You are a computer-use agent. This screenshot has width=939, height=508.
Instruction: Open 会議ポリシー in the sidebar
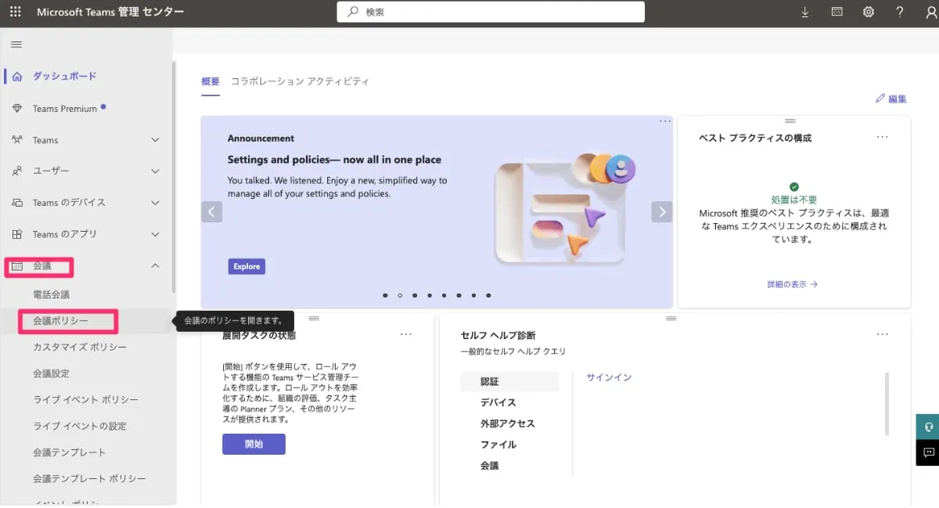[x=60, y=321]
